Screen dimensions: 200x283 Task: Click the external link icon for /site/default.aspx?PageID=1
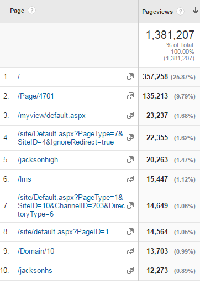pos(130,231)
